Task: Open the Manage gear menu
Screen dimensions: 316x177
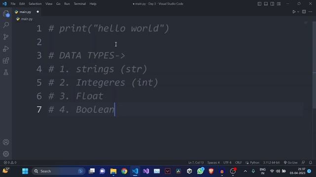Action: tap(6, 154)
